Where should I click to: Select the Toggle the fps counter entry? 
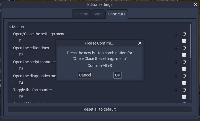[x=32, y=90]
